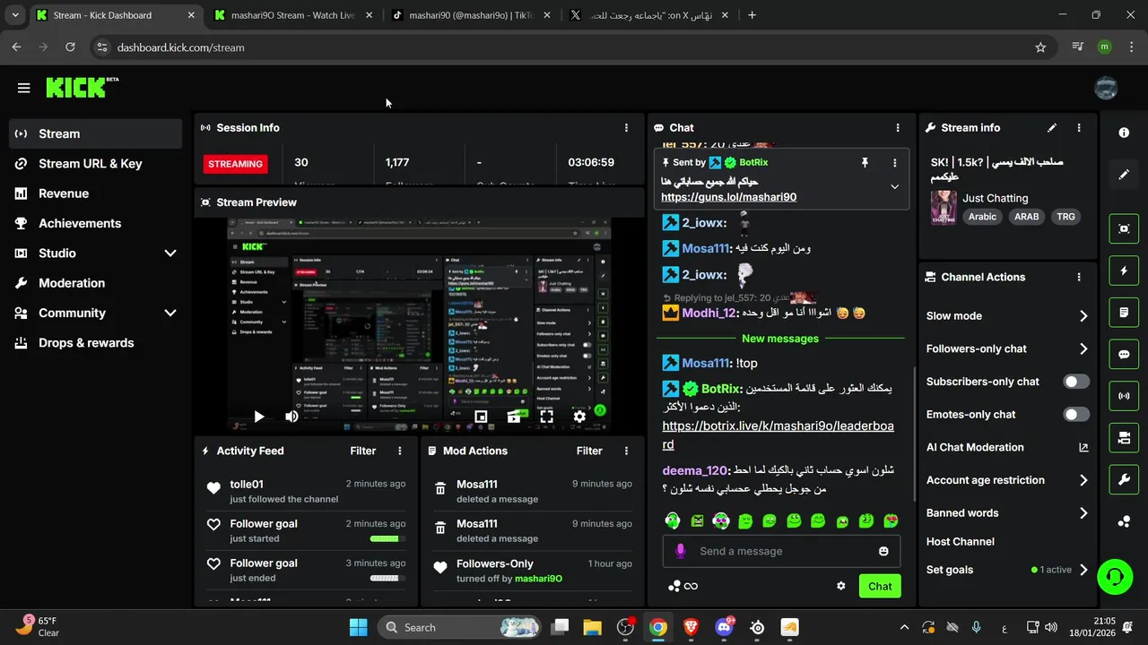Open the three-dot menu on pinned message

point(894,163)
